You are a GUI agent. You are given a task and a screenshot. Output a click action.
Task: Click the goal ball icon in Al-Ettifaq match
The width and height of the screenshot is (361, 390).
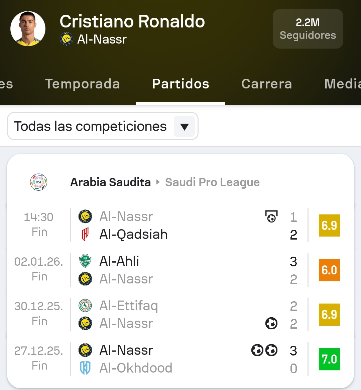click(271, 323)
